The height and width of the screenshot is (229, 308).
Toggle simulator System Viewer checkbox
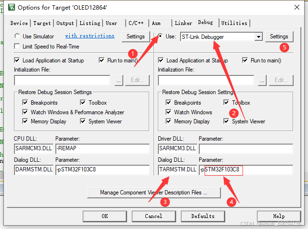(x=83, y=121)
